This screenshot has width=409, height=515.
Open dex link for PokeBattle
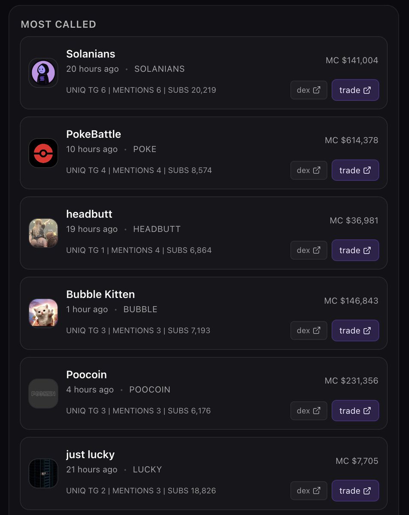click(309, 170)
